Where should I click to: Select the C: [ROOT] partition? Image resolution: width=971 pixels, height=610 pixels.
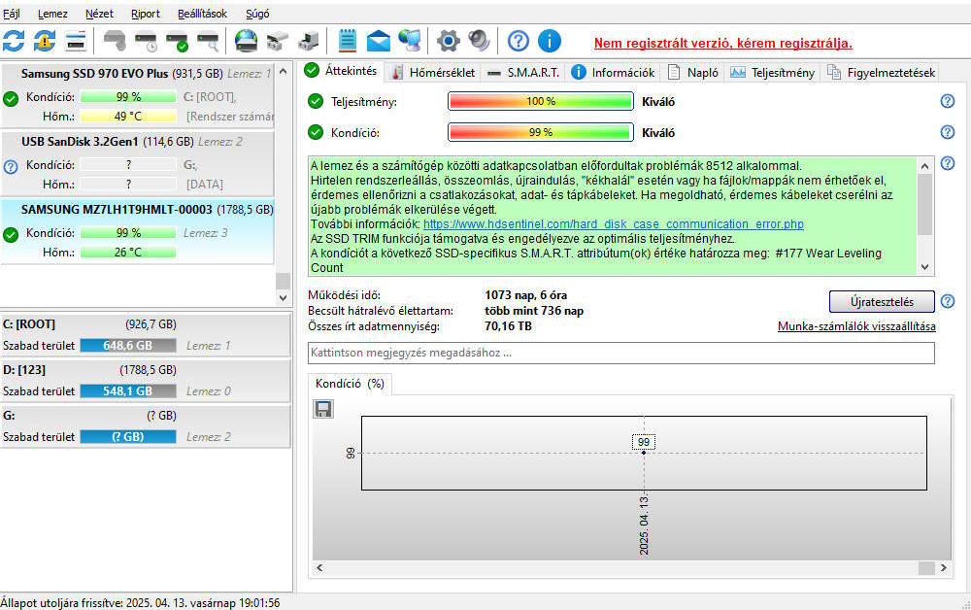pos(146,335)
